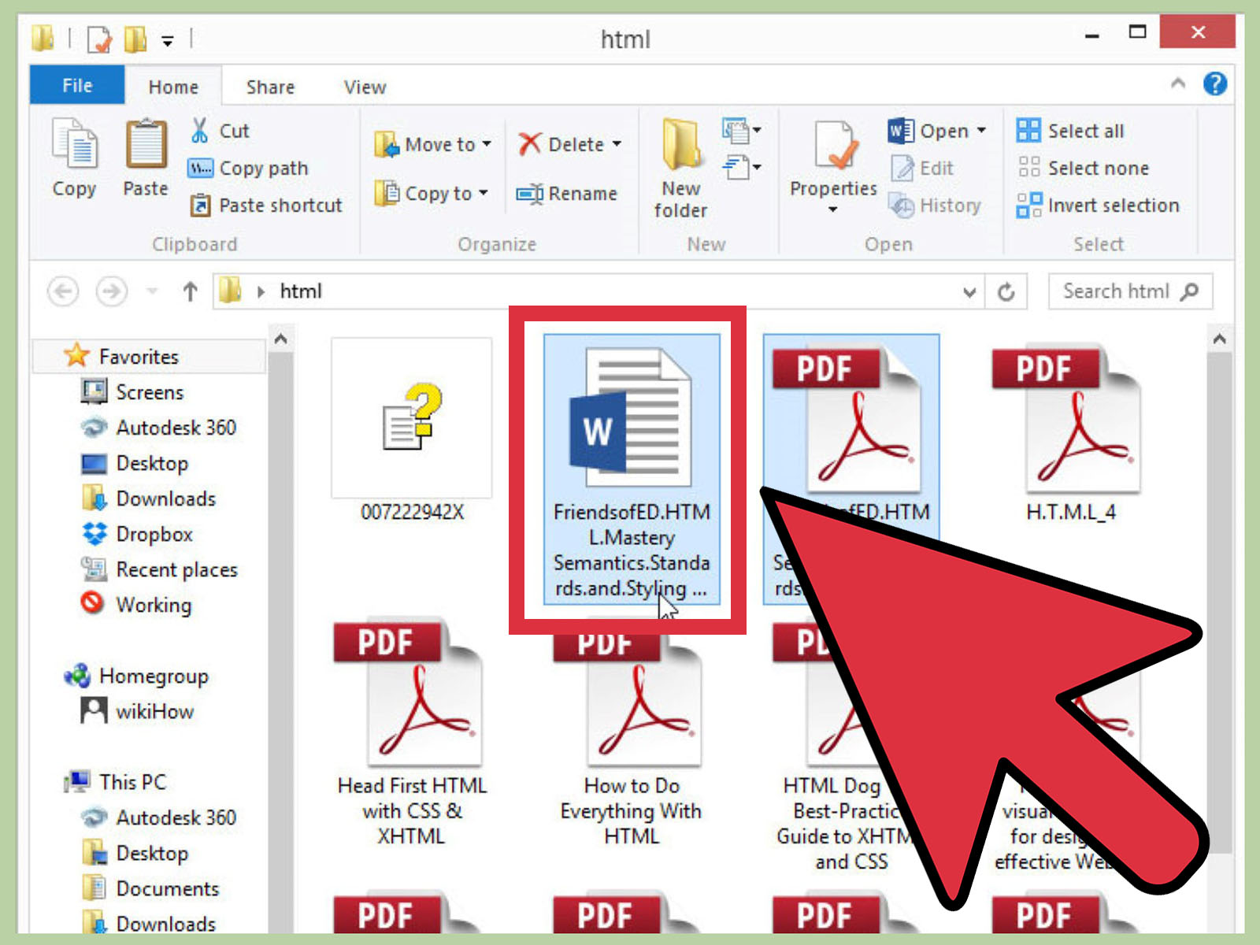The image size is (1260, 945).
Task: Expand the Delete dropdown arrow
Action: (x=617, y=144)
